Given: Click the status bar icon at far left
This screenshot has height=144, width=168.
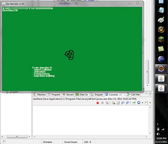Looking at the screenshot, I should click(4, 142).
